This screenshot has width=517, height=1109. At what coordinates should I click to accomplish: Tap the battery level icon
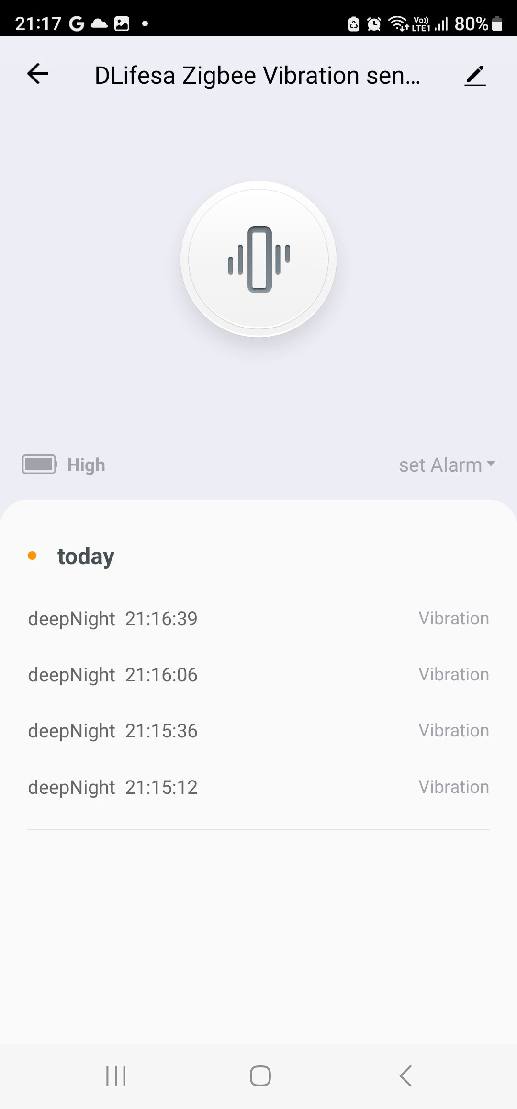(39, 464)
